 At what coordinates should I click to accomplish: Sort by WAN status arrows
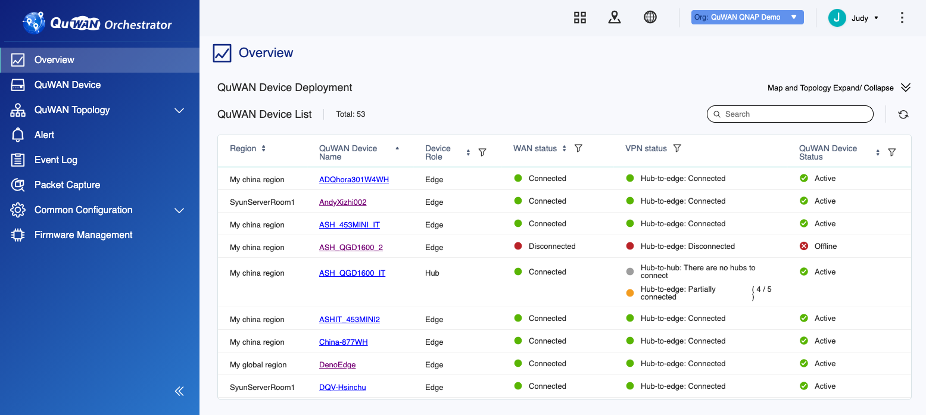pos(565,148)
